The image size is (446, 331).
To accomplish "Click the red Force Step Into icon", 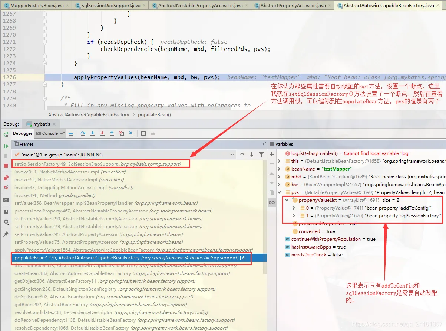I will pyautogui.click(x=102, y=133).
